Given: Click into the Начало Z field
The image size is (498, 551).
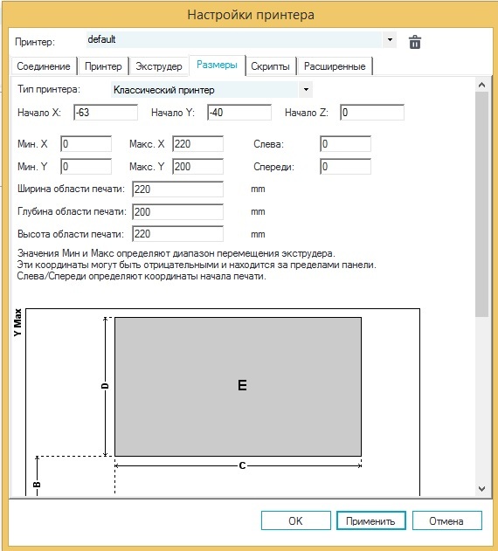Looking at the screenshot, I should click(x=372, y=113).
